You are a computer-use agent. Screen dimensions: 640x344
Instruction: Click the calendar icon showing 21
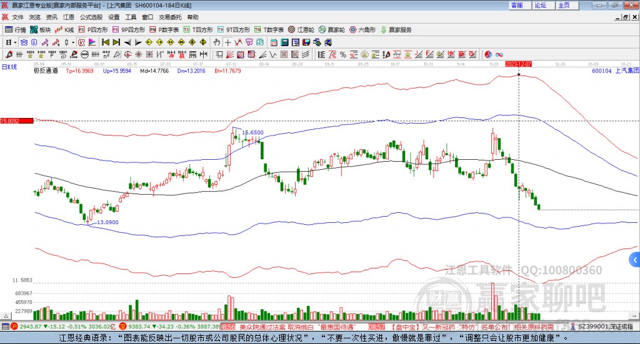tap(274, 42)
